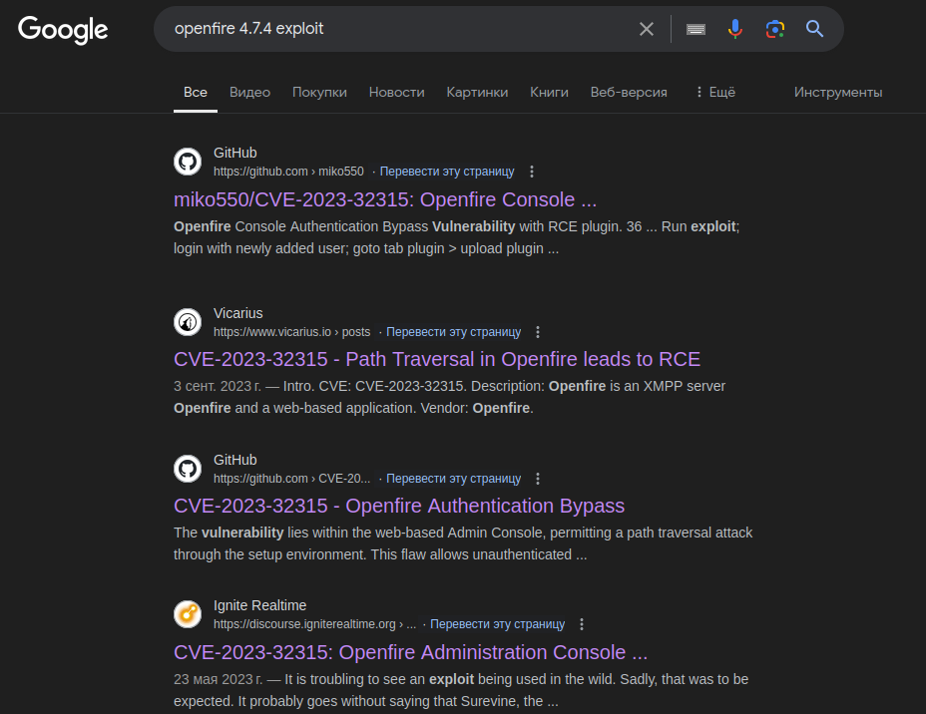Image resolution: width=926 pixels, height=714 pixels.
Task: Switch to the Покупки tab
Action: click(319, 92)
